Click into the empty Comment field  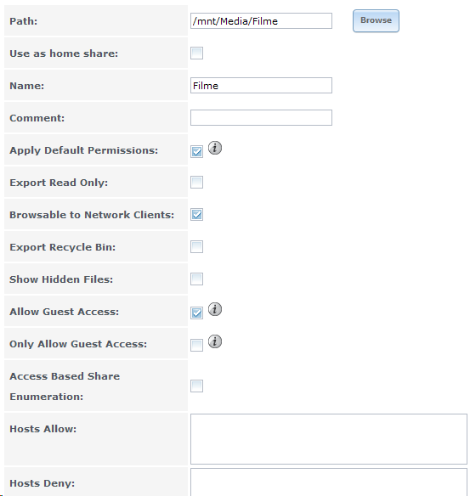coord(261,118)
